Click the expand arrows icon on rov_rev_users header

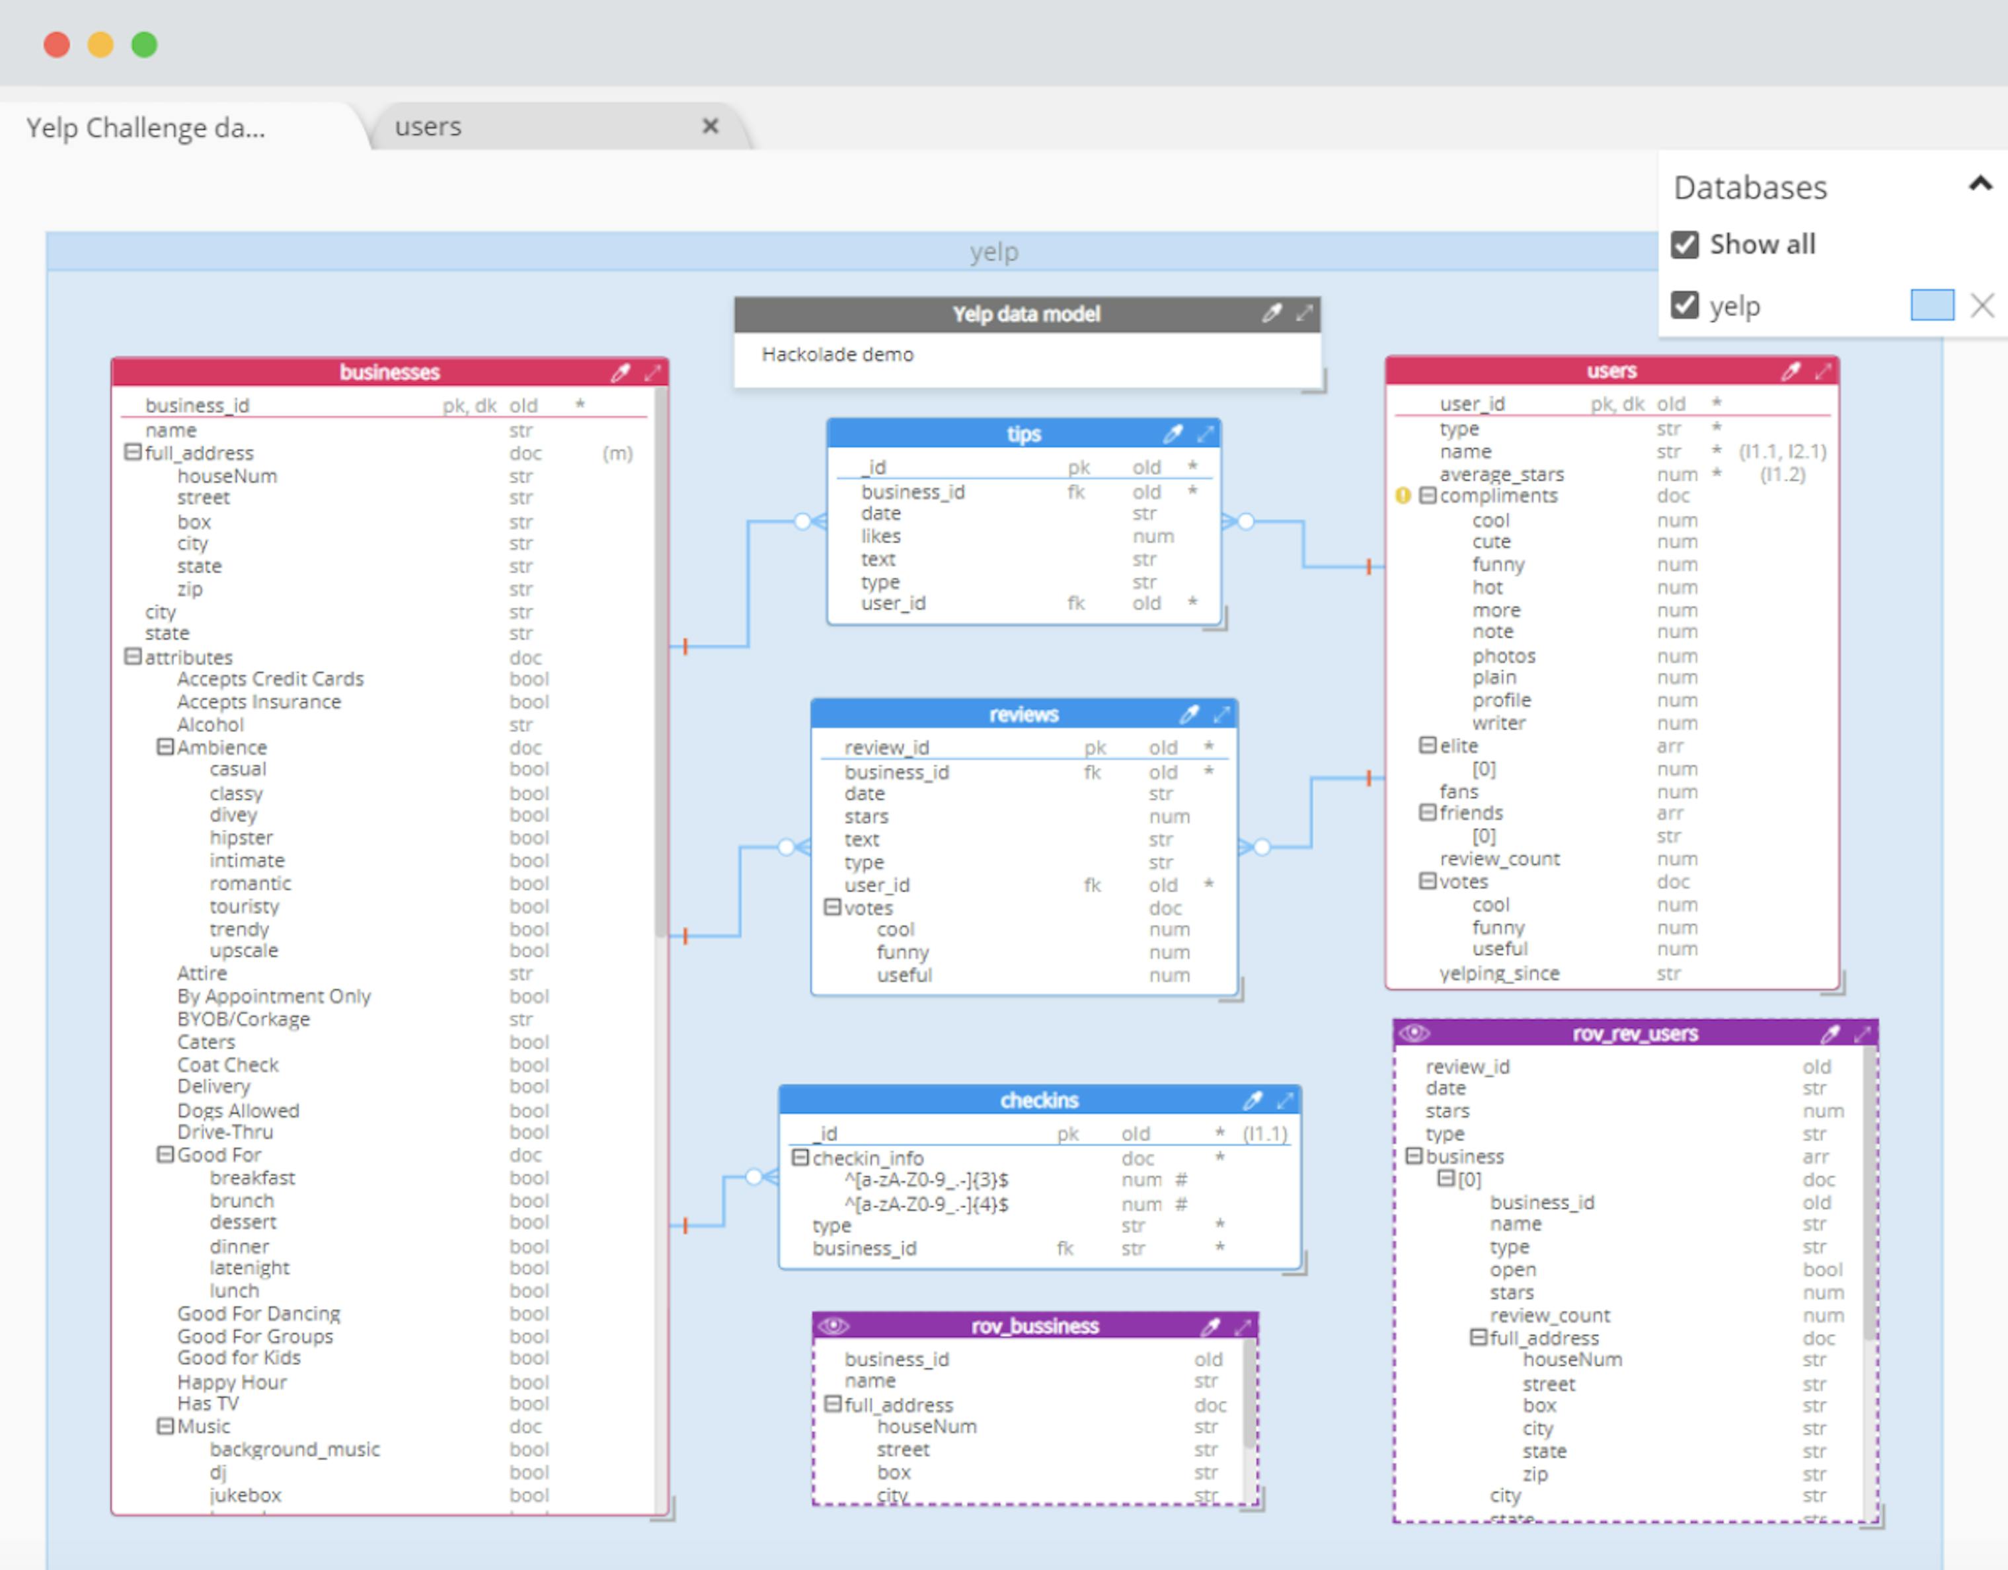click(1865, 1033)
